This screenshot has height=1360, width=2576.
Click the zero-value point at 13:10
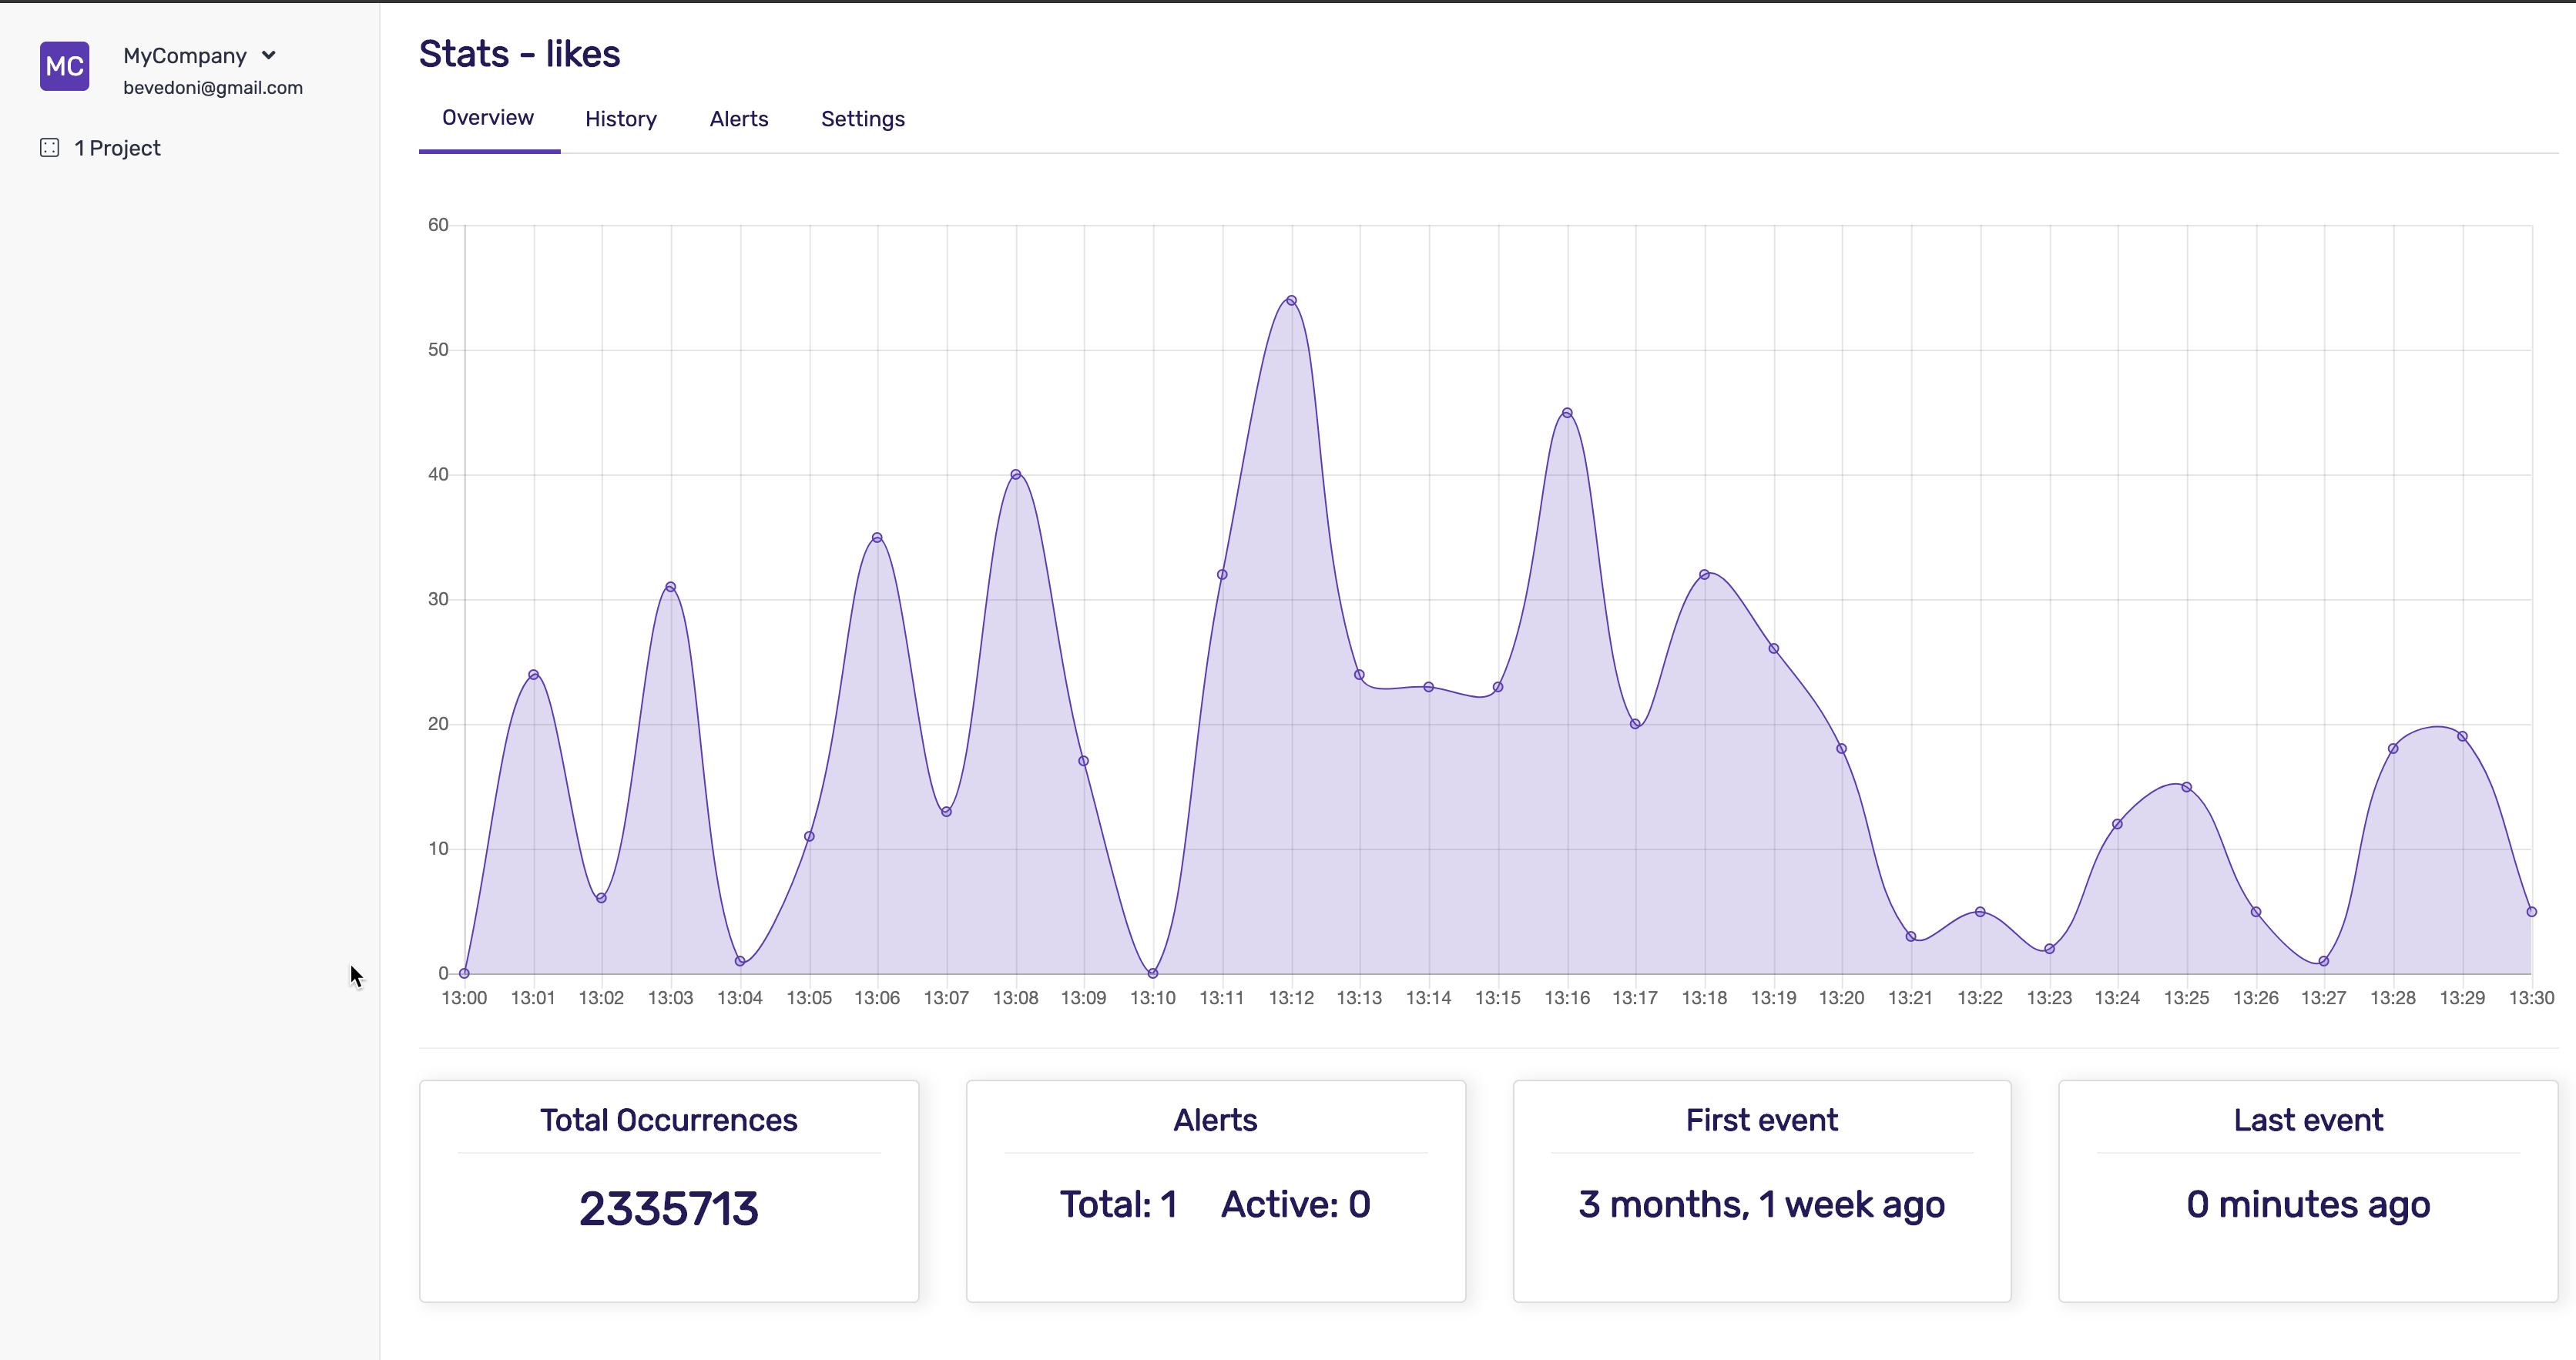click(x=1153, y=973)
